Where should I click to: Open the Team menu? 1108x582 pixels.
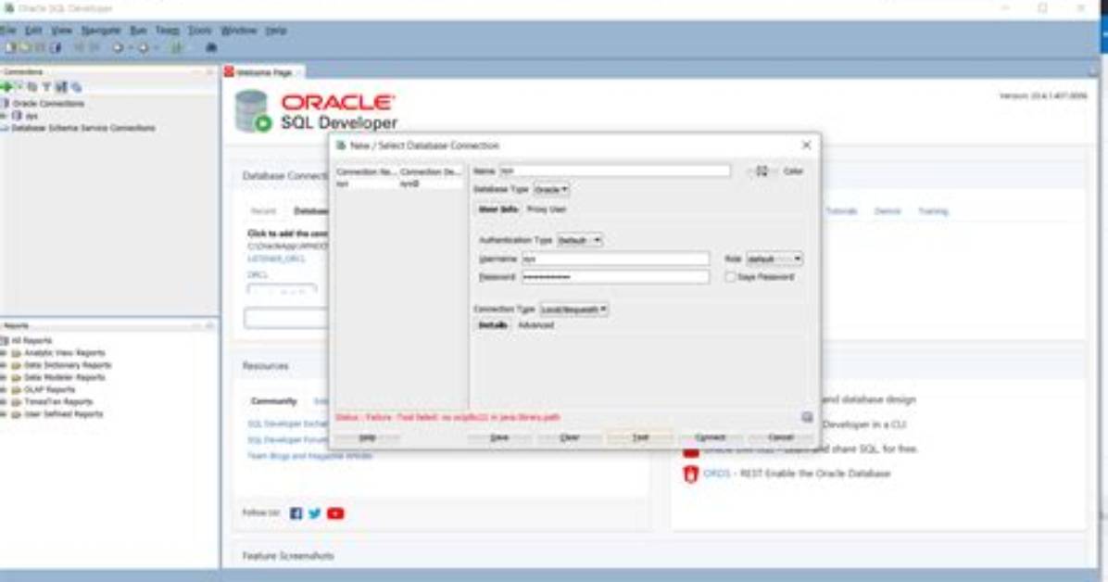click(x=168, y=31)
